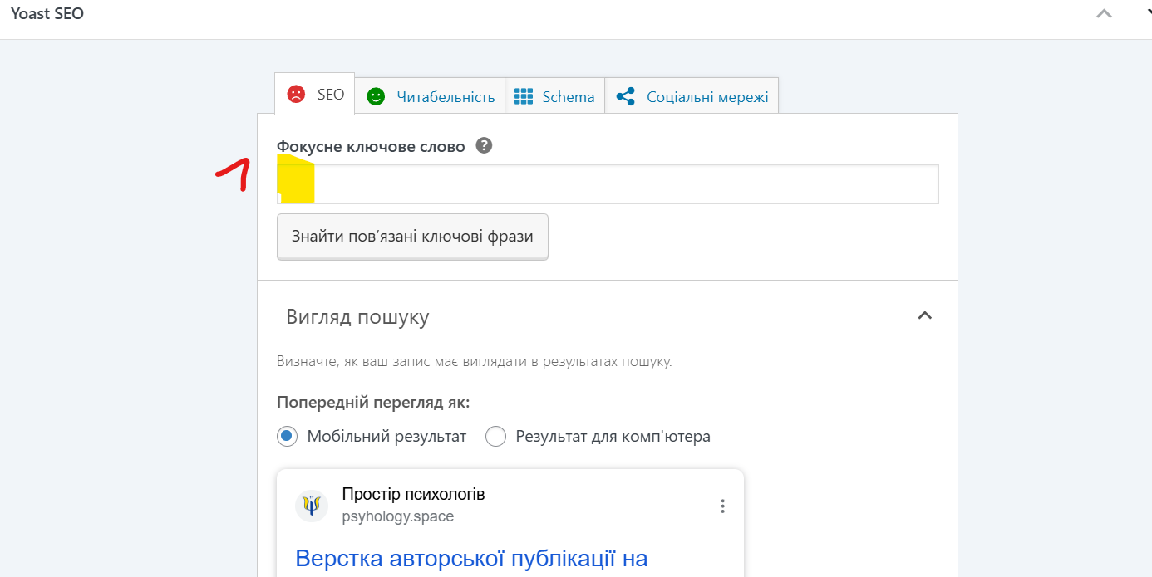Click the Вигляд пошуку section heading
Screen dimensions: 1152x577
coord(357,317)
